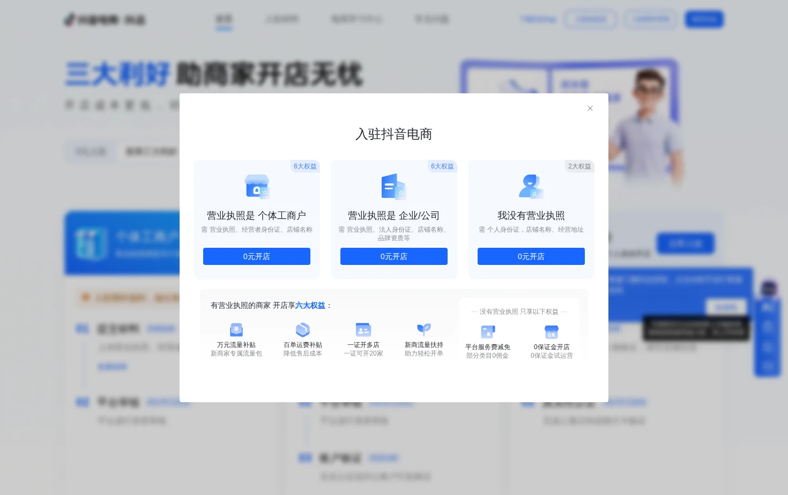Click the 0保证金开店 icon
The width and height of the screenshot is (788, 495).
coord(552,332)
